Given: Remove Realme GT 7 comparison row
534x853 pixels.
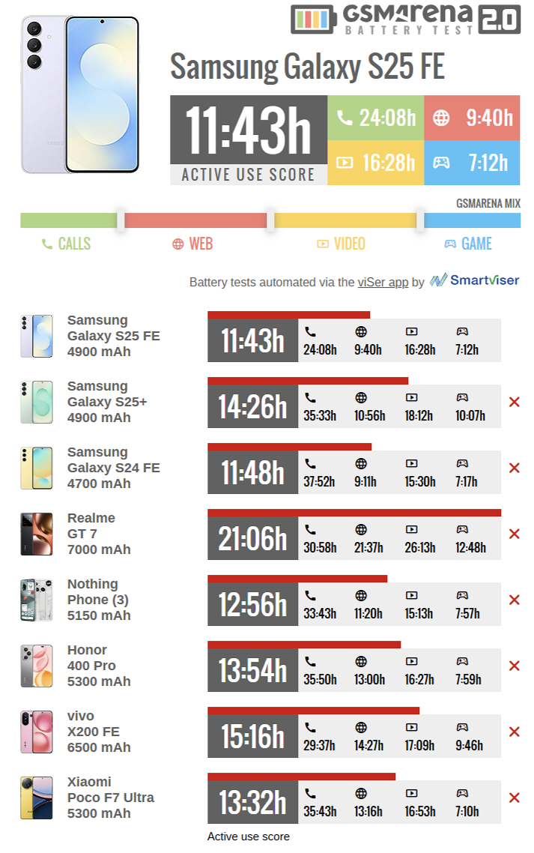Looking at the screenshot, I should pos(514,534).
